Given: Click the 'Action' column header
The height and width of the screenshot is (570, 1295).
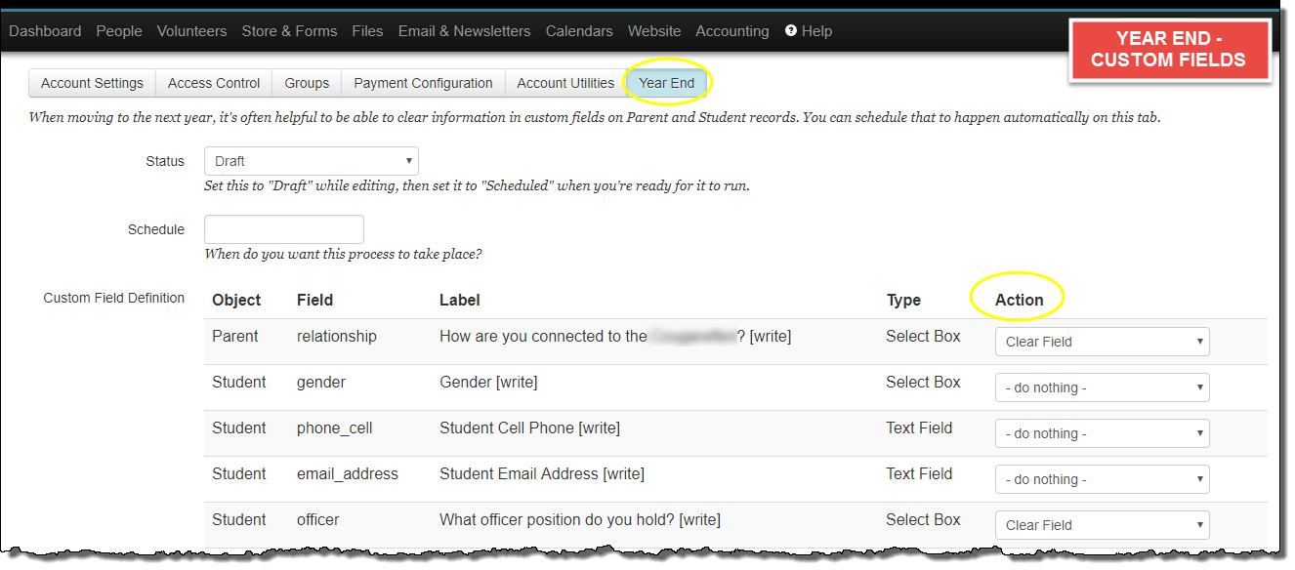Looking at the screenshot, I should pos(1020,300).
